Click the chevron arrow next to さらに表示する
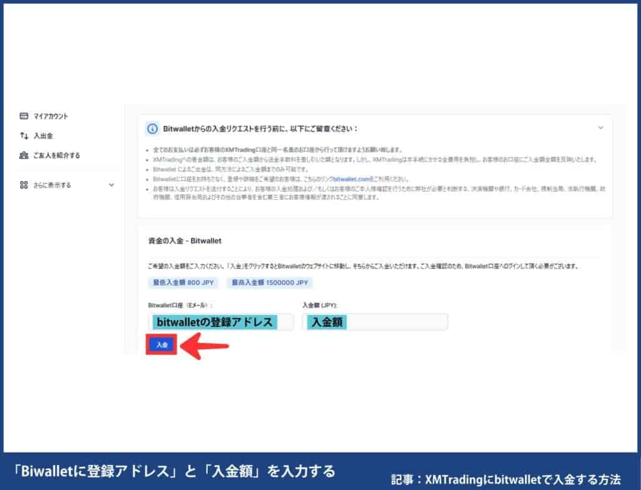Image resolution: width=641 pixels, height=490 pixels. tap(111, 185)
